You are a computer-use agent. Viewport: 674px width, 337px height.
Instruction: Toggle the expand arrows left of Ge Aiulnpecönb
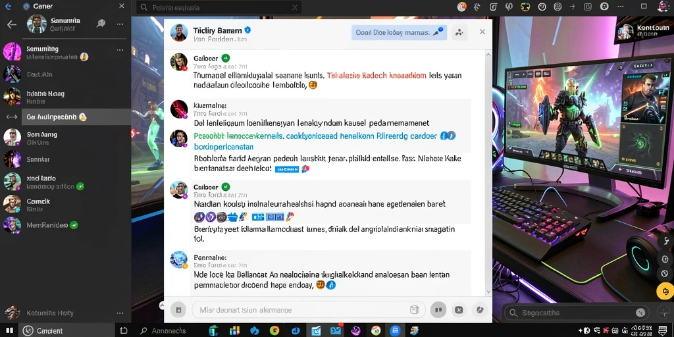[x=11, y=117]
